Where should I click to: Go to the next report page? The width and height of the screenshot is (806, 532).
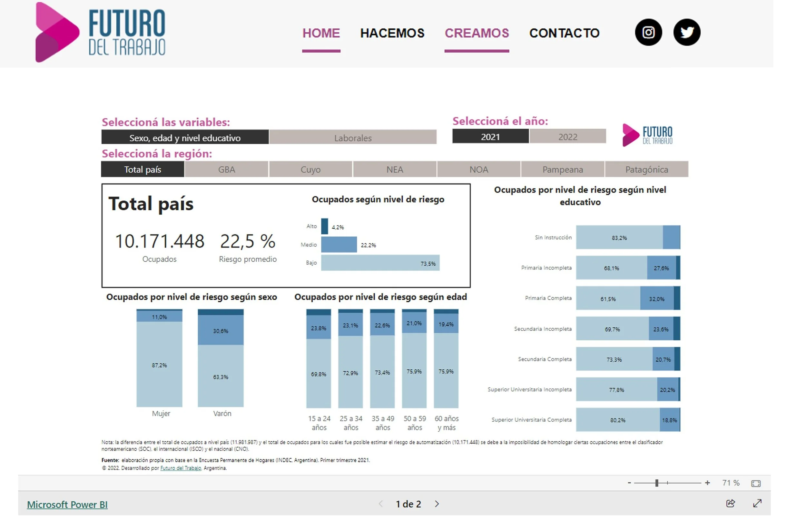click(437, 504)
